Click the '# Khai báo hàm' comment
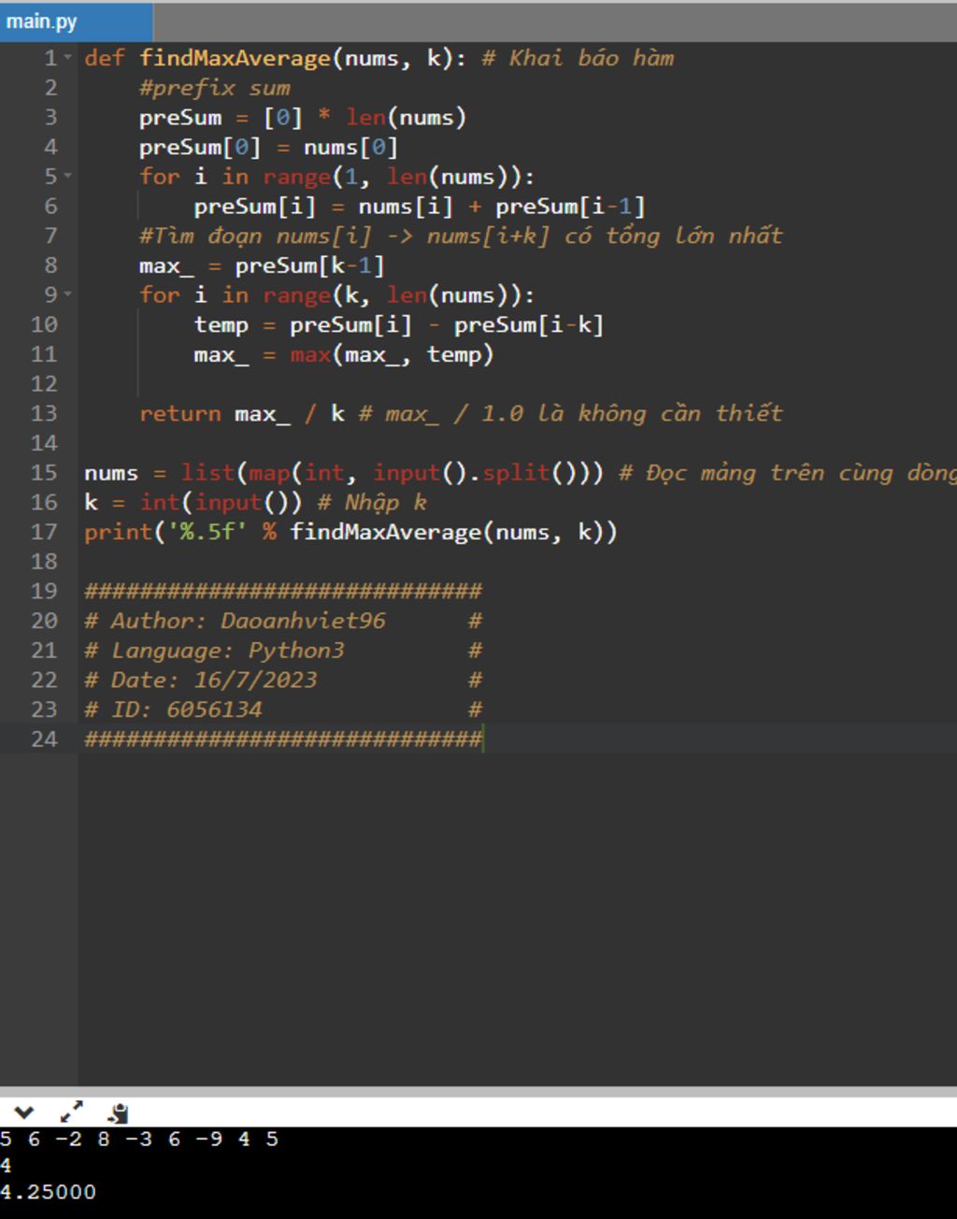The image size is (957, 1219). pyautogui.click(x=578, y=58)
